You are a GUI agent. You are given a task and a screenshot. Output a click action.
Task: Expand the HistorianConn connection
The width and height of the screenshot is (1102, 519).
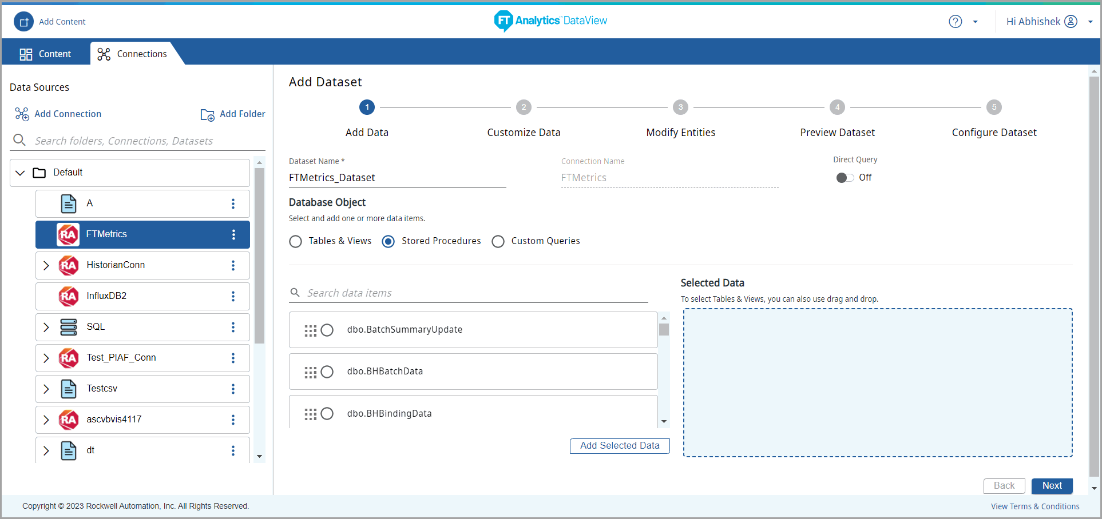coord(46,265)
